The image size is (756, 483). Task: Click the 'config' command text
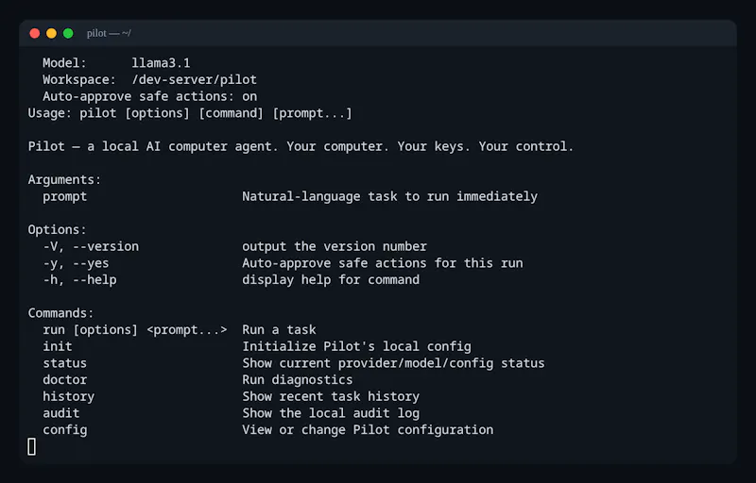(64, 429)
